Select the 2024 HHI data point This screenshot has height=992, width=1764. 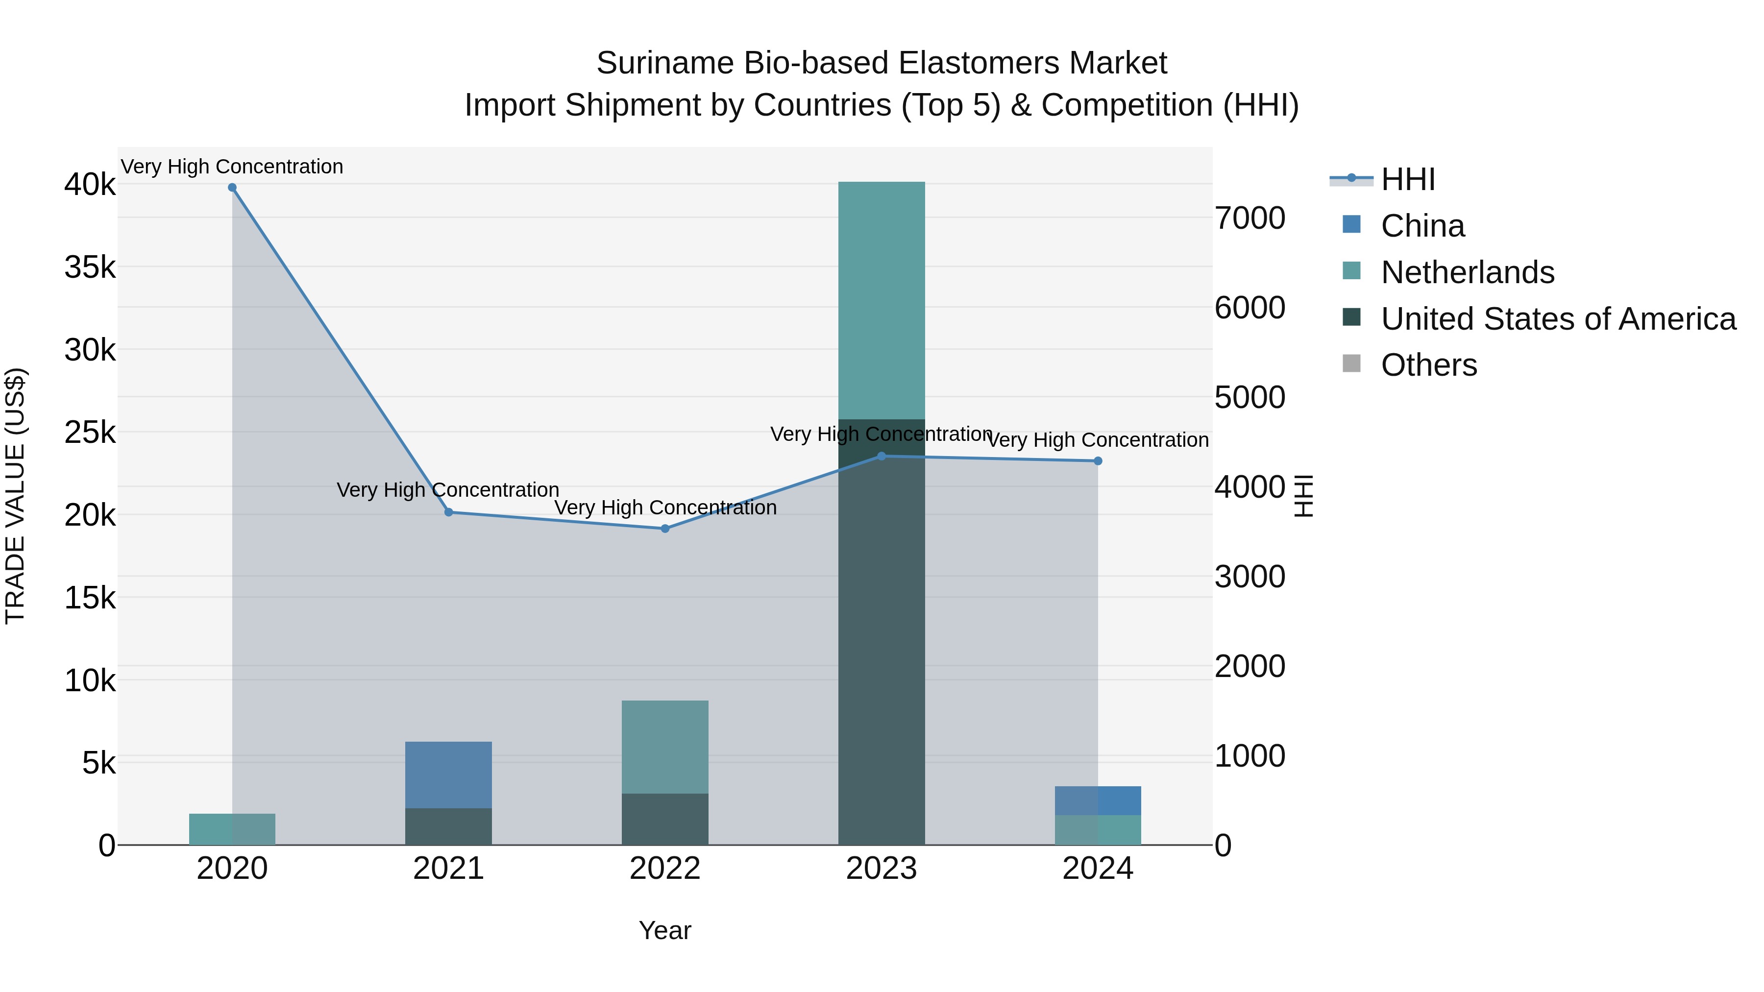pos(1098,461)
